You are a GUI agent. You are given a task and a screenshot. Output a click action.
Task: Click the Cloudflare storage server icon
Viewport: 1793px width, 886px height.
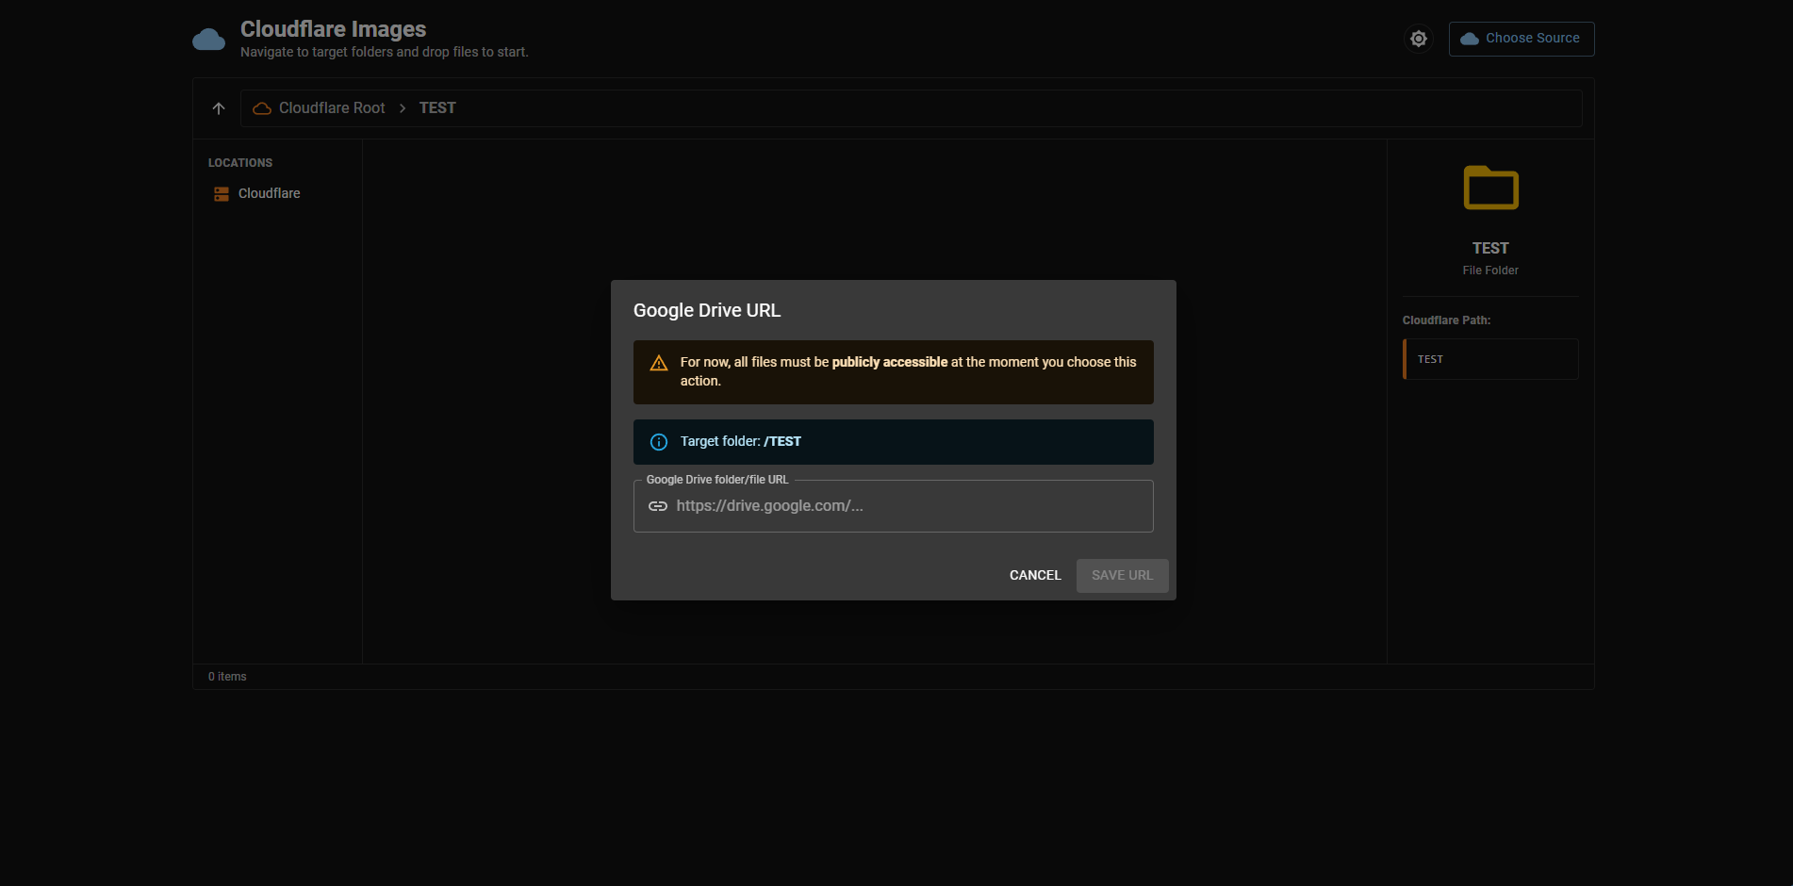[x=222, y=194]
